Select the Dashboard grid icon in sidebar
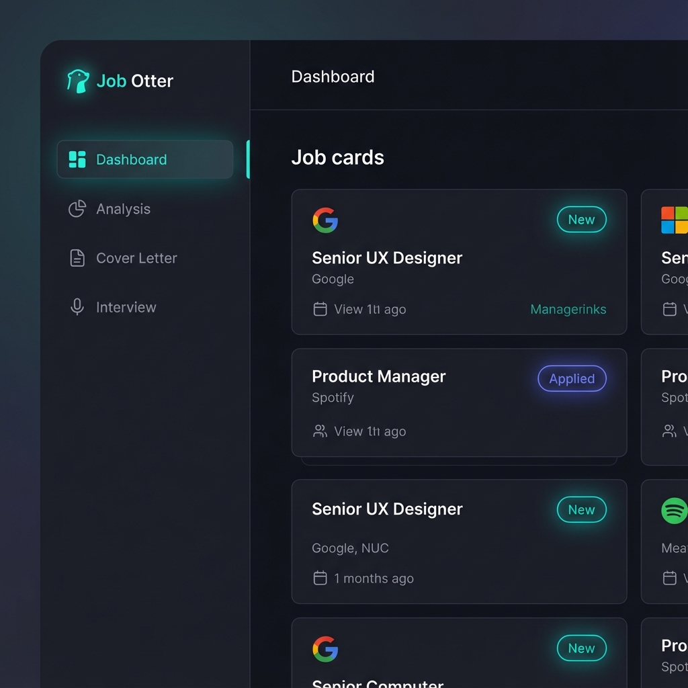 (76, 159)
